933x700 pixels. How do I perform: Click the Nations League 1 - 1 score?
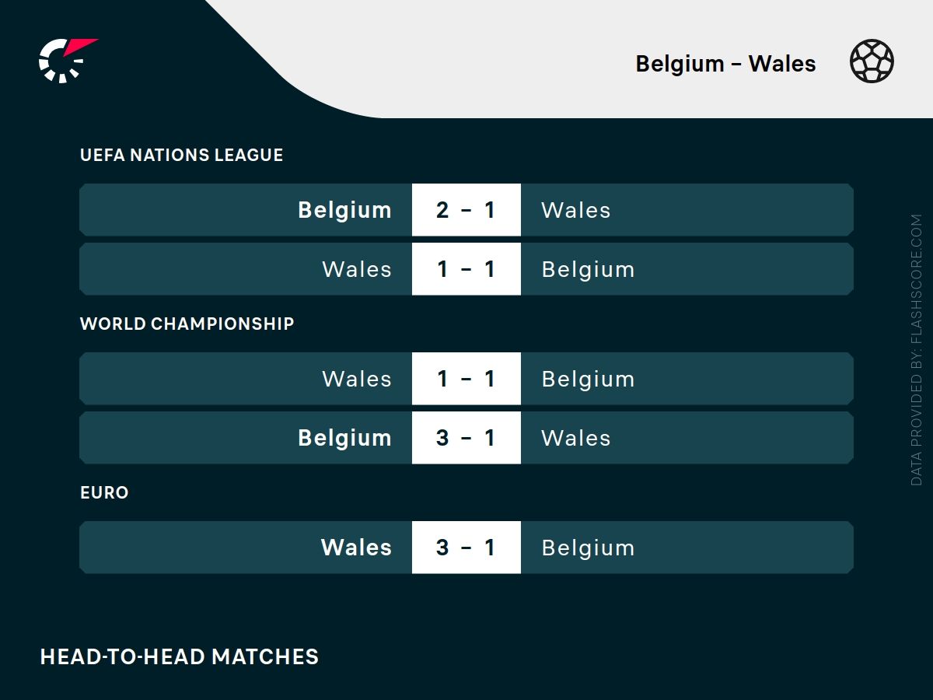(x=466, y=269)
